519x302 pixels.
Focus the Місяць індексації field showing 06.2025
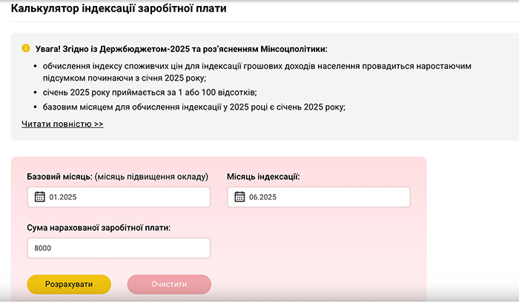pyautogui.click(x=319, y=197)
